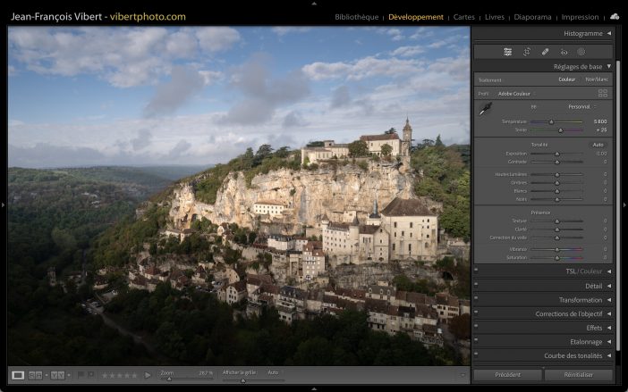Click the Exposition slider handle
Image resolution: width=628 pixels, height=392 pixels.
point(556,154)
